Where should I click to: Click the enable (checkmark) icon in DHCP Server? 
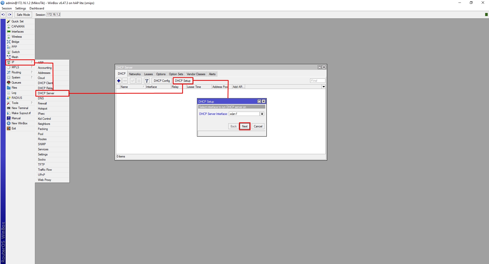[x=133, y=81]
